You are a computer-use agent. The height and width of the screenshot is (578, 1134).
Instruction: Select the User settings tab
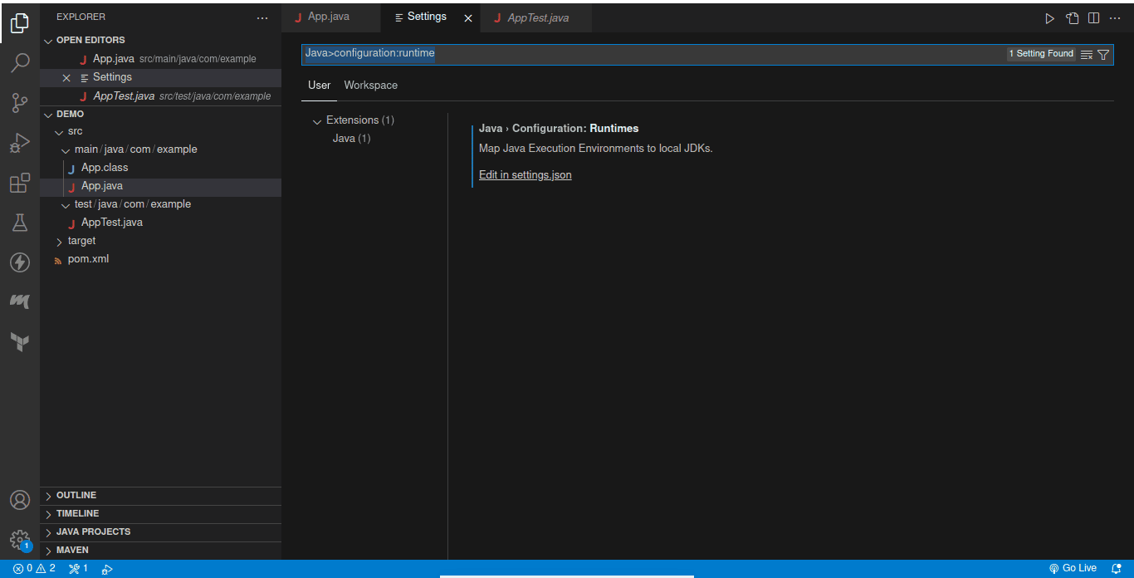[319, 86]
